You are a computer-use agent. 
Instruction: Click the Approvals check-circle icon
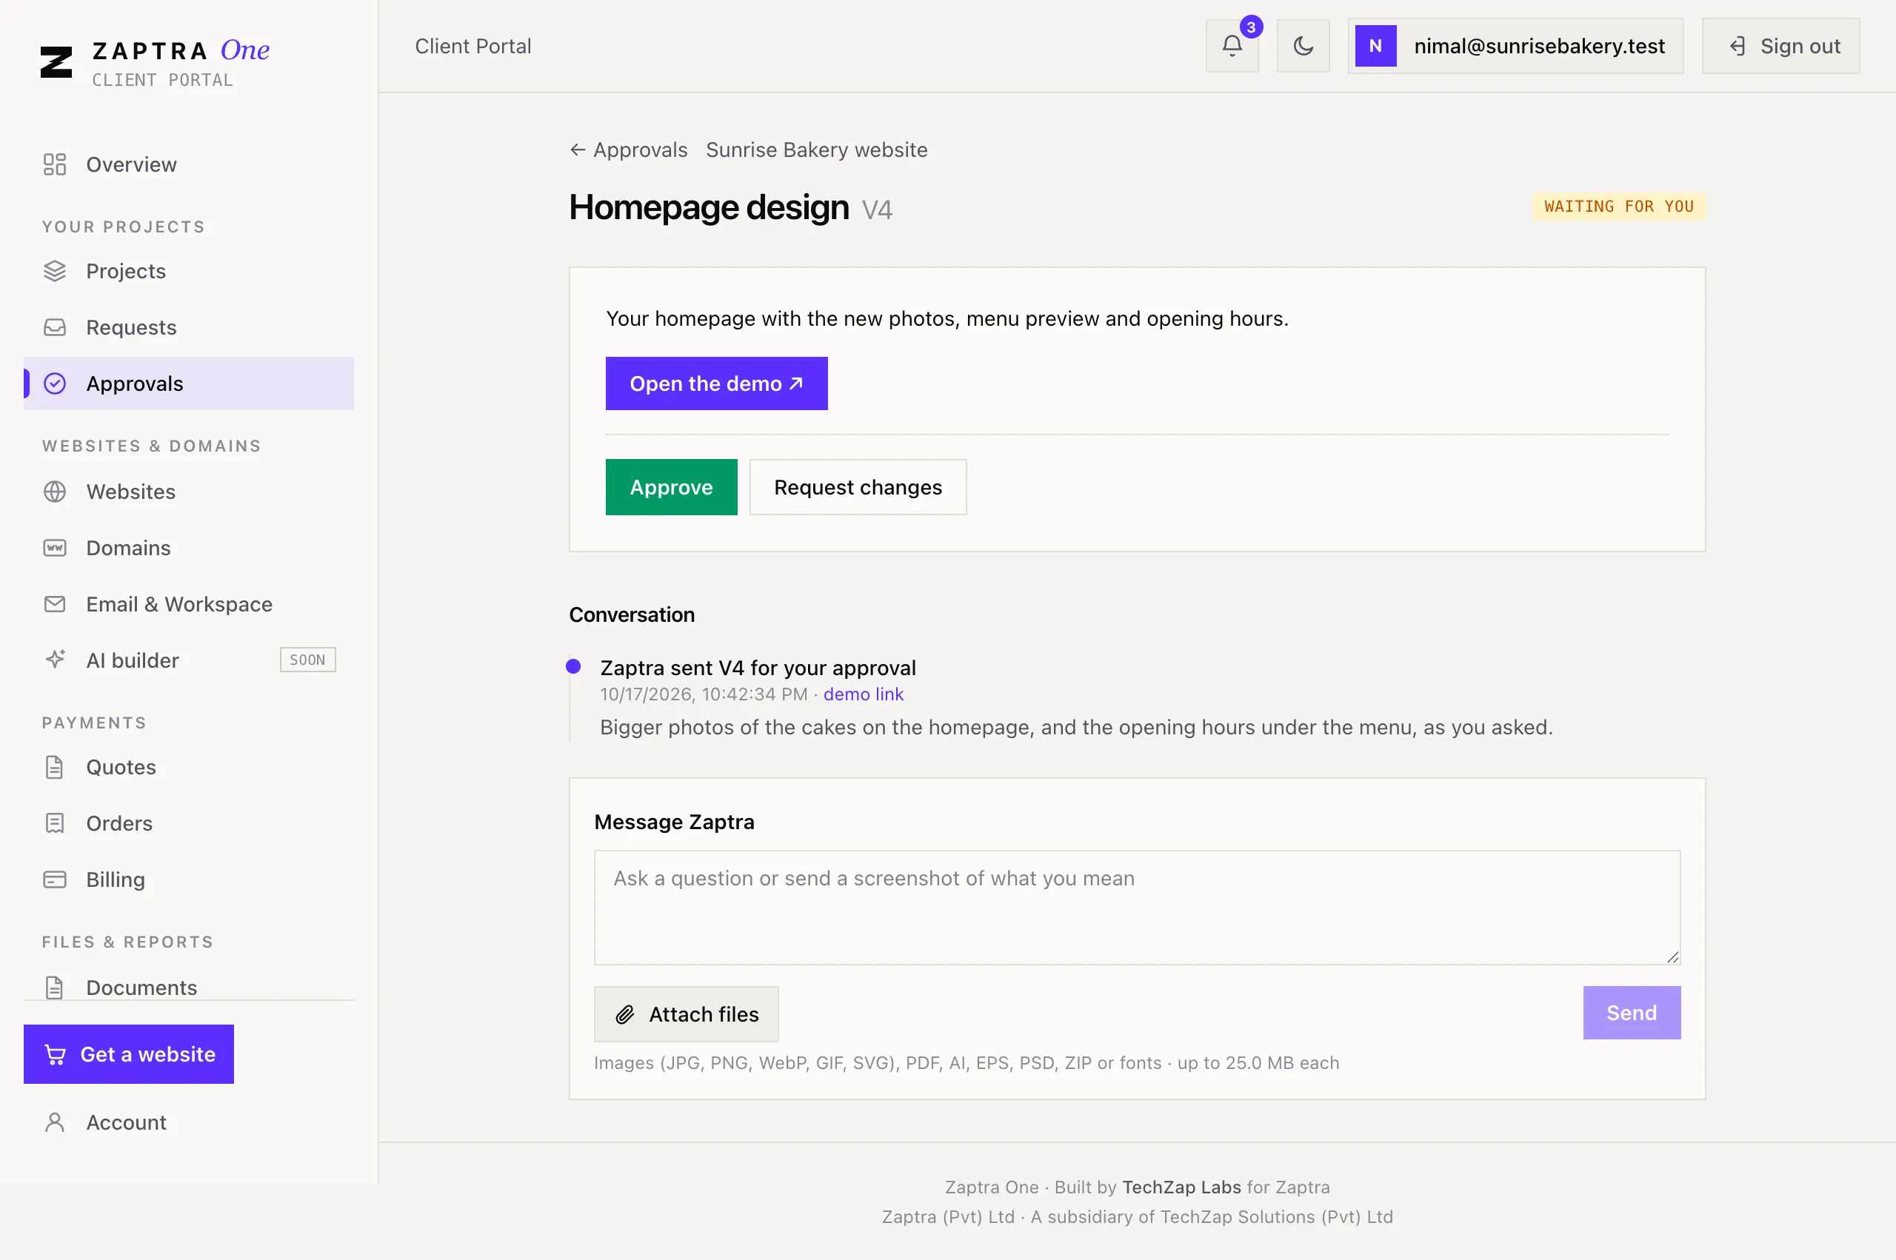[55, 383]
